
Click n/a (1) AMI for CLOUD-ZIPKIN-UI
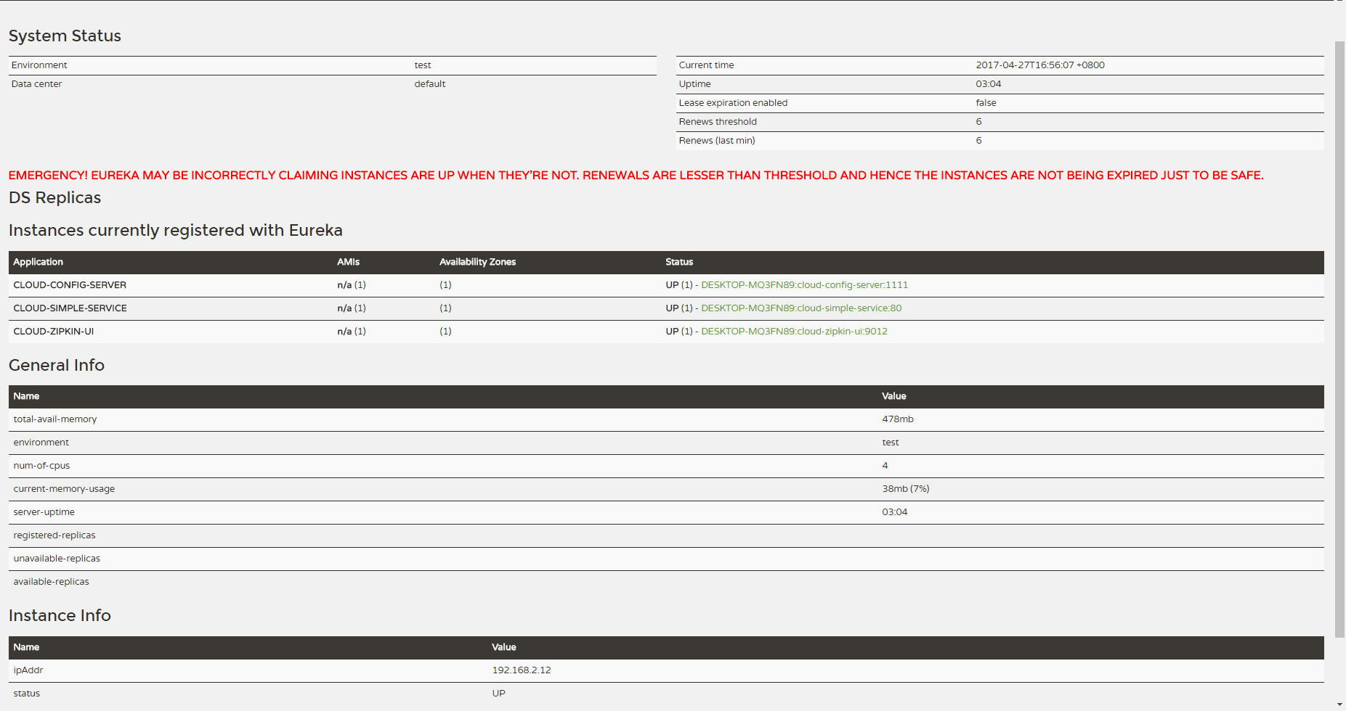click(352, 332)
